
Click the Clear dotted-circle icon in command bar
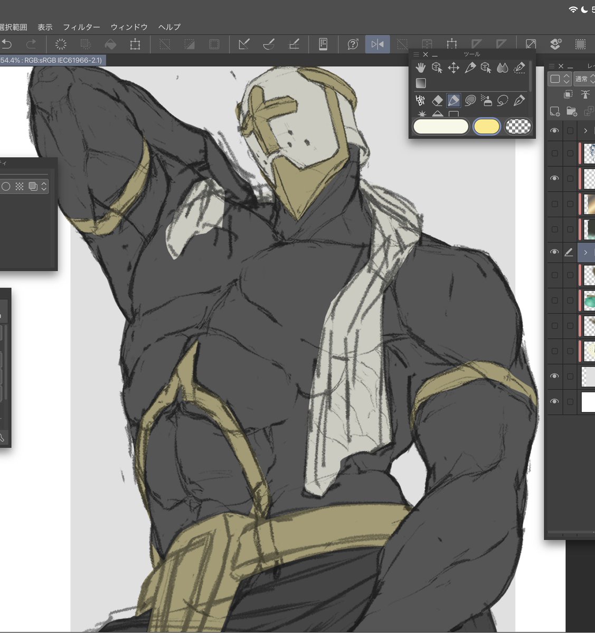[x=61, y=44]
